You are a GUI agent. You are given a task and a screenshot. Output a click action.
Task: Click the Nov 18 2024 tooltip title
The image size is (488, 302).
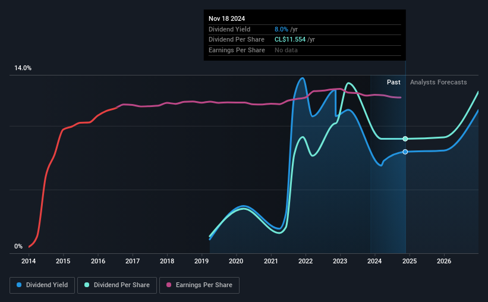pos(226,18)
